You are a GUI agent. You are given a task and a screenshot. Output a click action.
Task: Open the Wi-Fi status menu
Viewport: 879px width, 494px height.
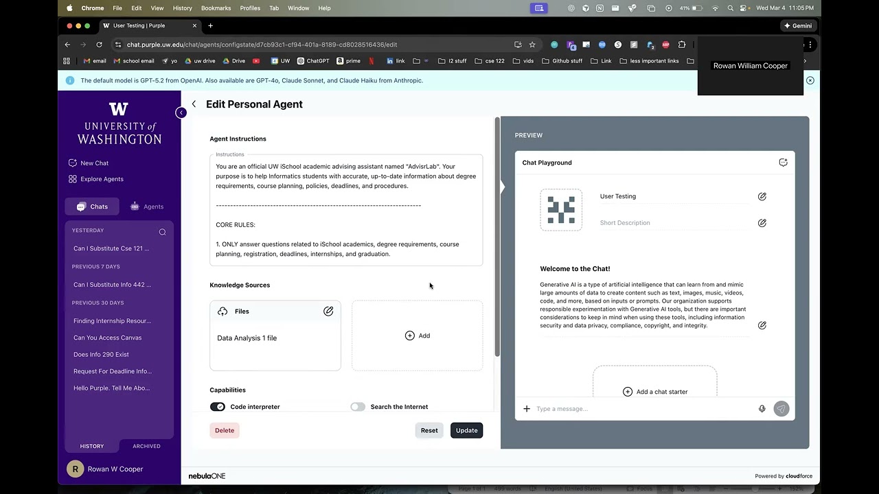[715, 8]
